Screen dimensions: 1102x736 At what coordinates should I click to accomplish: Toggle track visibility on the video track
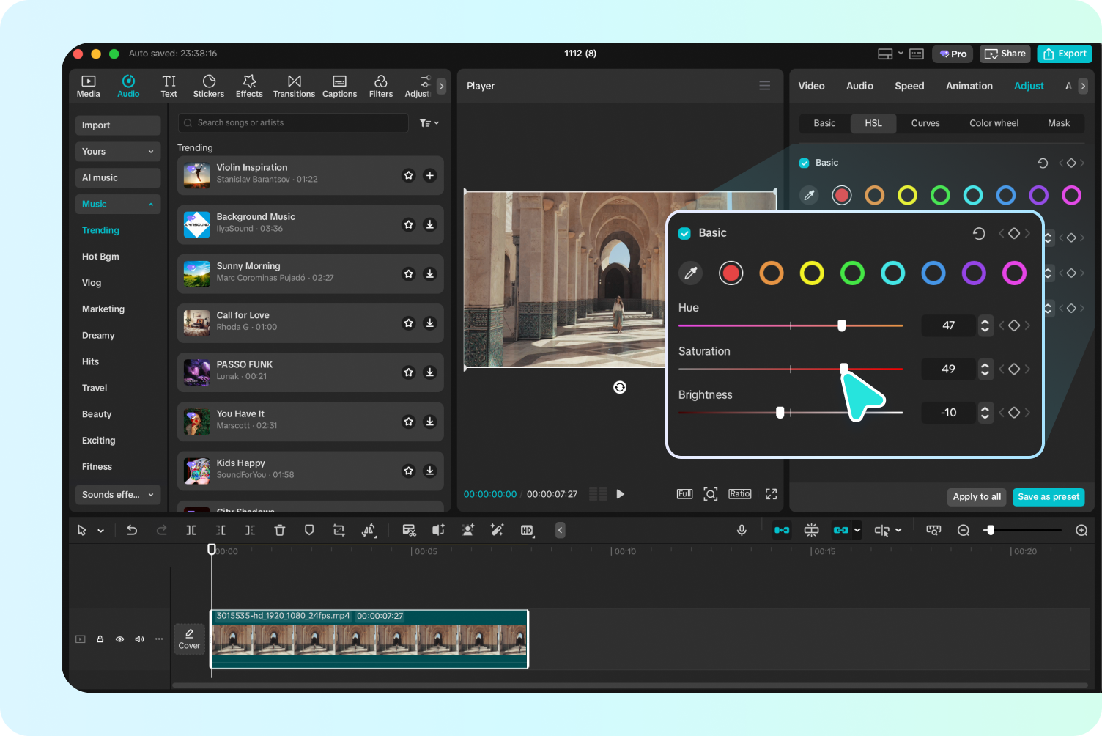[x=119, y=639]
